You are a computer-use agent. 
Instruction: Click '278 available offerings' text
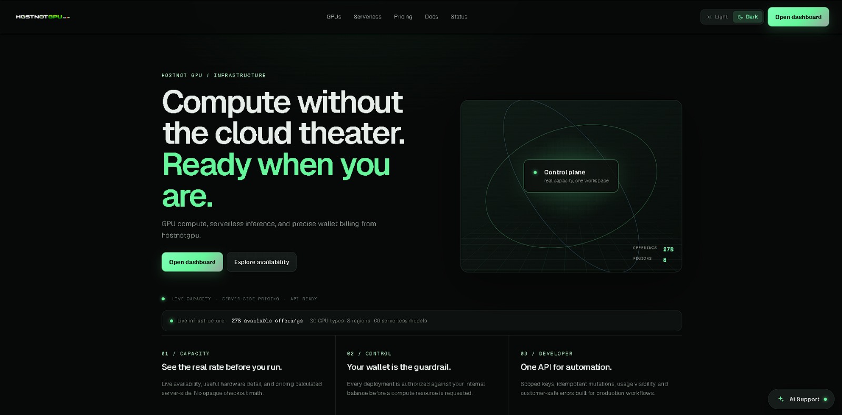click(x=267, y=321)
